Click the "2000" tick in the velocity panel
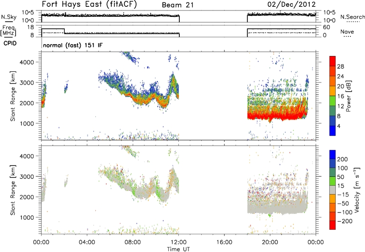This screenshot has height=252, width=365. point(26,197)
